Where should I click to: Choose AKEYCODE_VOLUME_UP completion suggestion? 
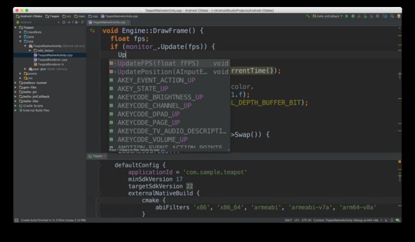point(169,139)
